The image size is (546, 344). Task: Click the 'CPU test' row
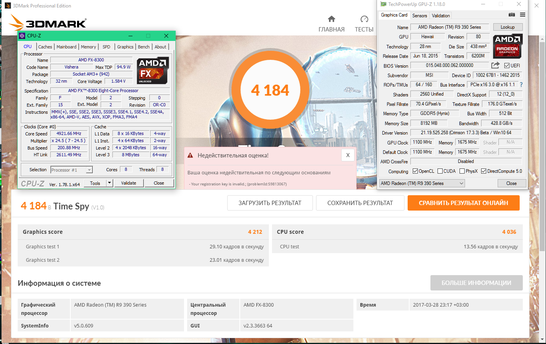tap(397, 247)
